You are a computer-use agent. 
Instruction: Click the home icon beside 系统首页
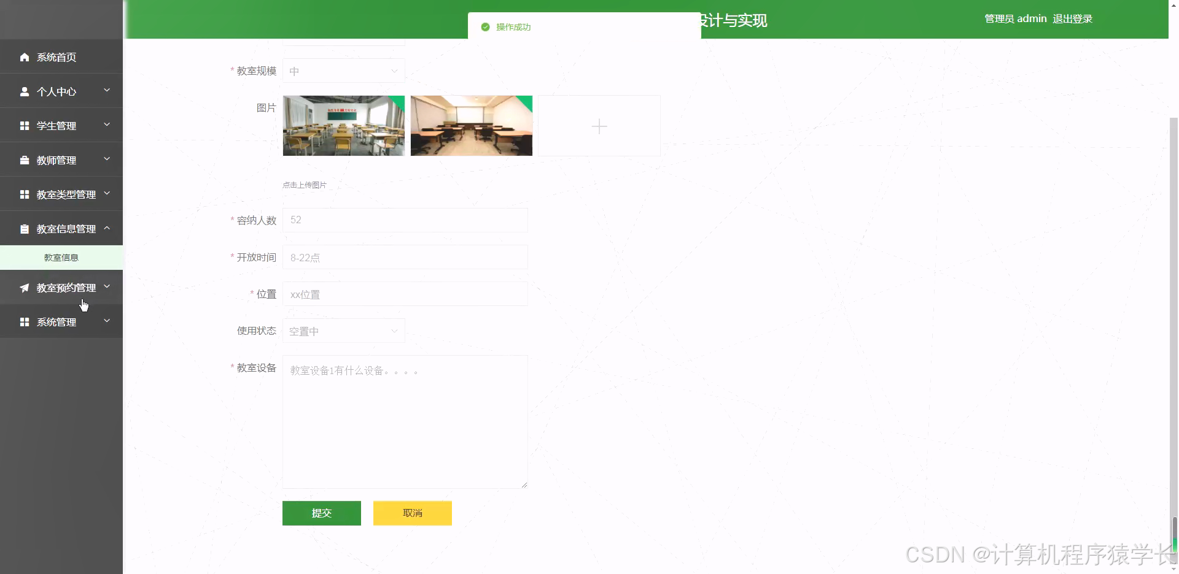25,57
